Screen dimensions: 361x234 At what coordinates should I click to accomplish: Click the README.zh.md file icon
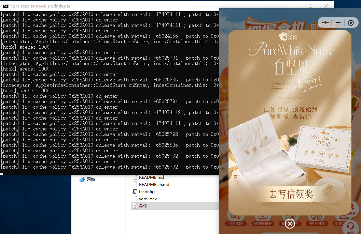[135, 184]
